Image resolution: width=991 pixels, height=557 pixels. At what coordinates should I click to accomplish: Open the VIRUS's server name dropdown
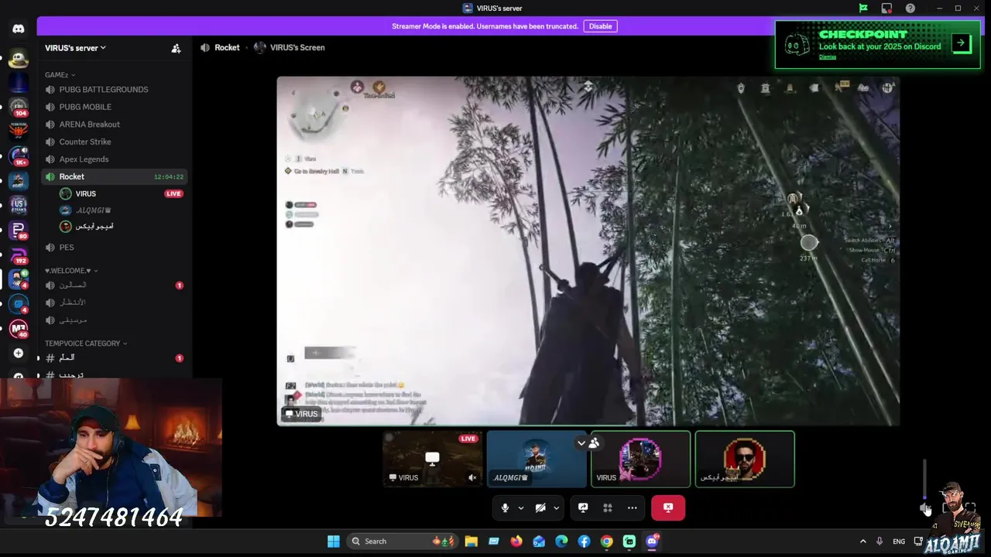pyautogui.click(x=75, y=48)
